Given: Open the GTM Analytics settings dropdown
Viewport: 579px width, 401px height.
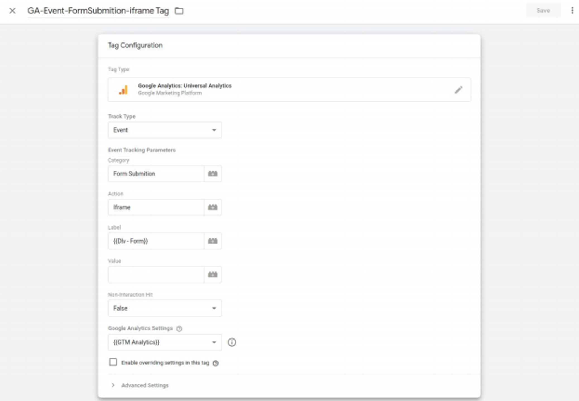Looking at the screenshot, I should (165, 342).
